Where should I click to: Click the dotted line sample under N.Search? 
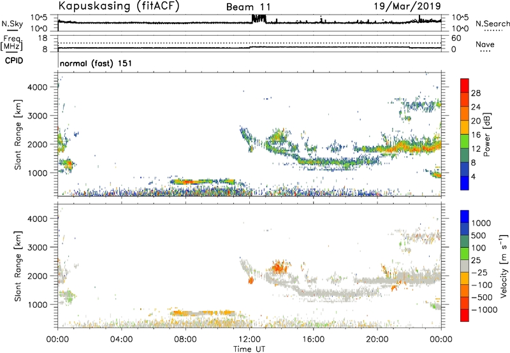click(x=493, y=31)
